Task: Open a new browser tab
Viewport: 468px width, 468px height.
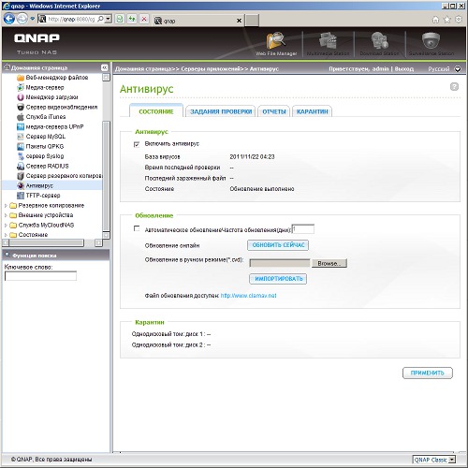Action: tap(252, 21)
